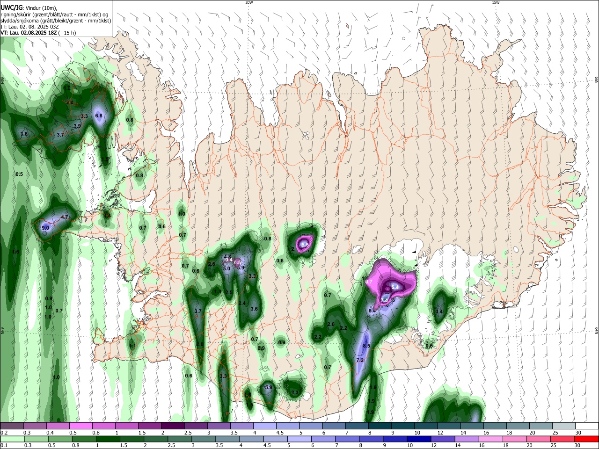Pick the pale lavender 4 snow legend swatch
The height and width of the screenshot is (449, 599).
[265, 426]
